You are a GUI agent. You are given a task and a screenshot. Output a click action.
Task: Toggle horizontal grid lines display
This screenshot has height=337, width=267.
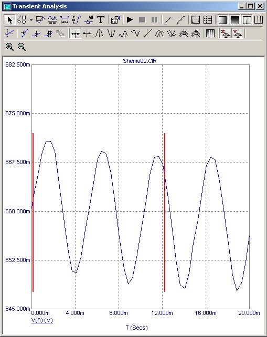click(234, 20)
